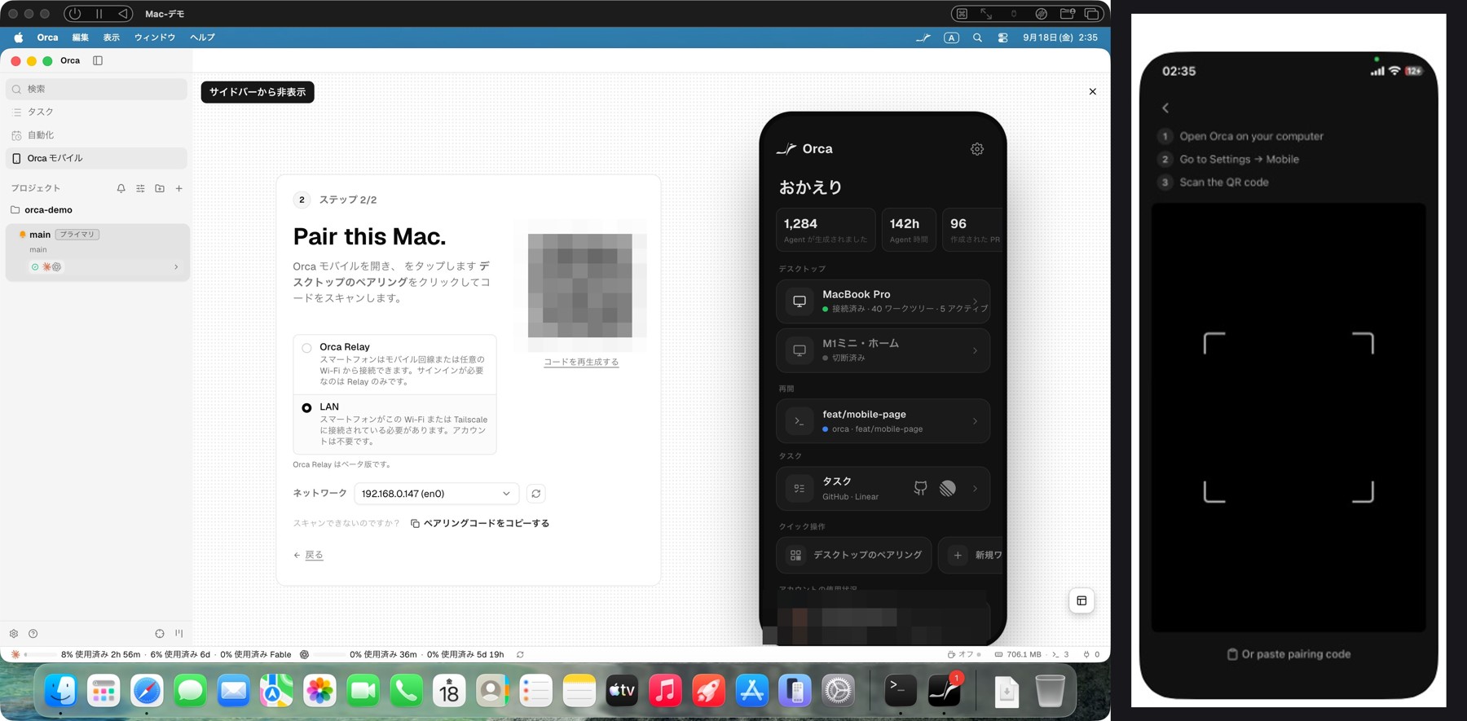Close the Orca mobile pairing page with X
Viewport: 1467px width, 721px height.
(x=1093, y=91)
